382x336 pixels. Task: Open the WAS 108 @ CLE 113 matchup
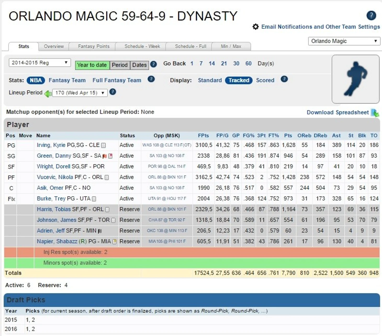(167, 145)
